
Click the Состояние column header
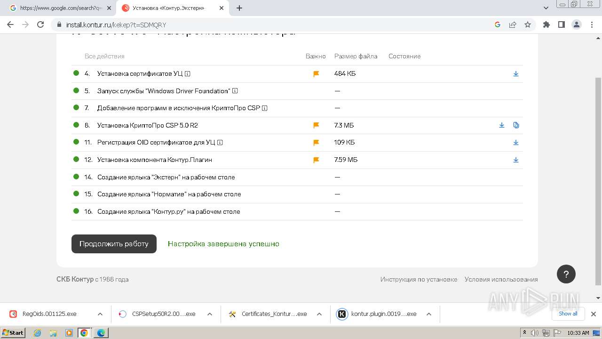(x=404, y=56)
